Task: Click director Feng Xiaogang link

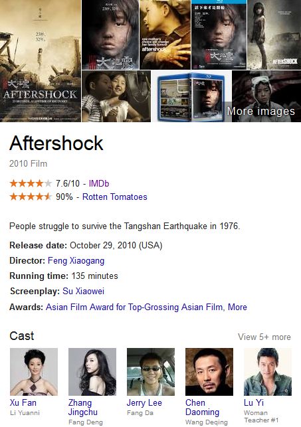Action: coord(76,260)
